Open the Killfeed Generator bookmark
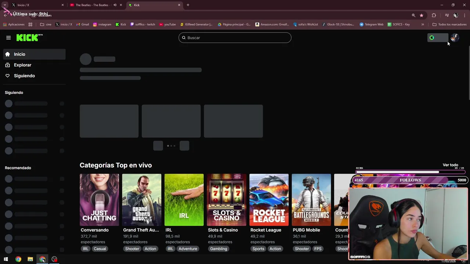This screenshot has width=470, height=264. click(196, 25)
